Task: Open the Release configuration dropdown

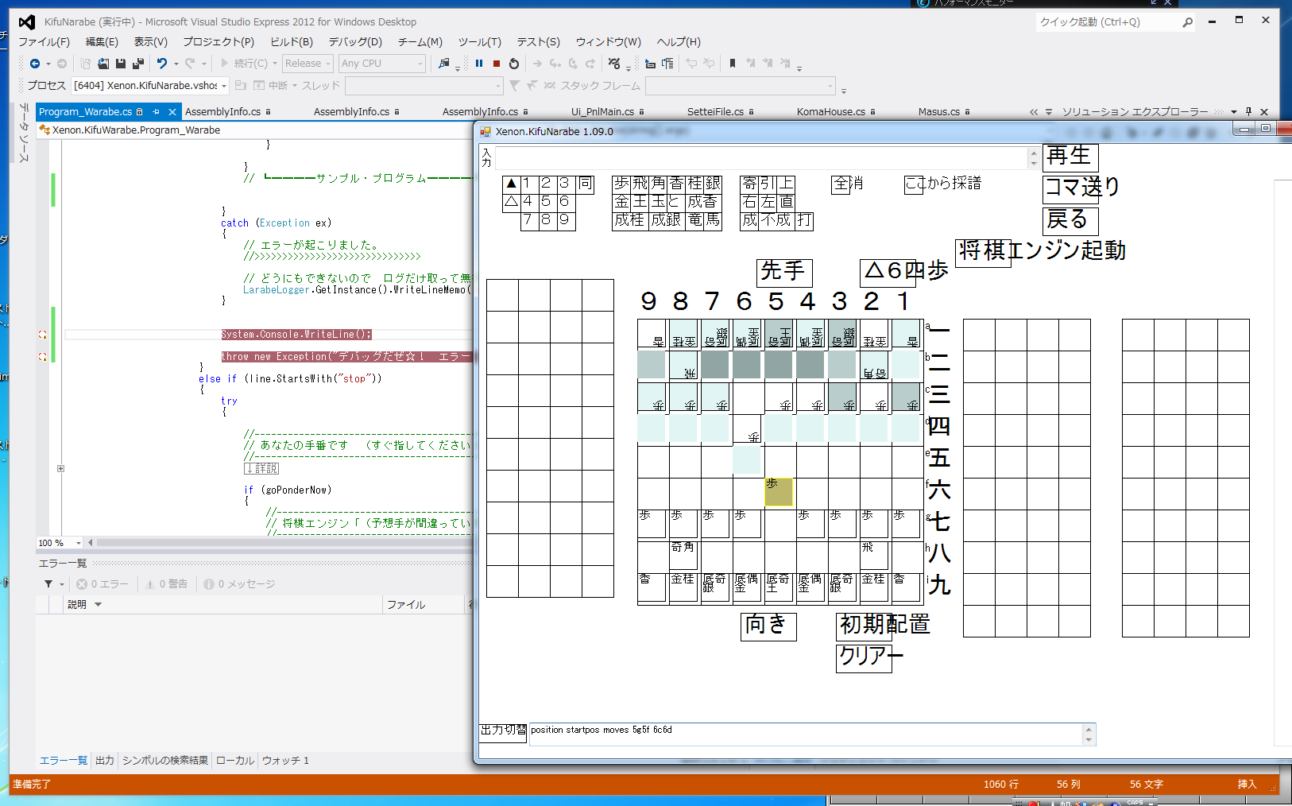Action: coord(308,64)
